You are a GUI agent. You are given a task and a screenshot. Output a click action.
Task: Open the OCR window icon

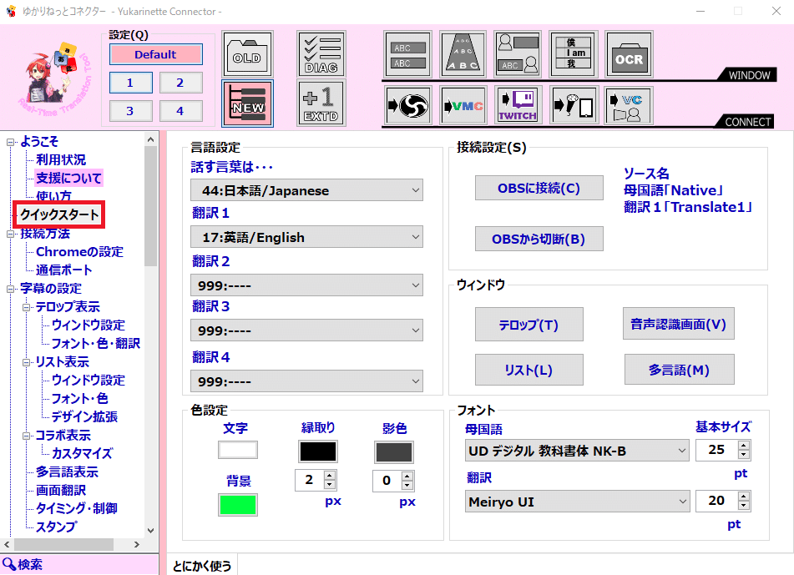(x=629, y=53)
